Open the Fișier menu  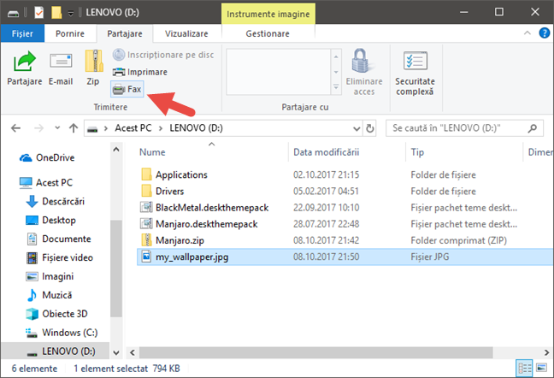tap(22, 33)
